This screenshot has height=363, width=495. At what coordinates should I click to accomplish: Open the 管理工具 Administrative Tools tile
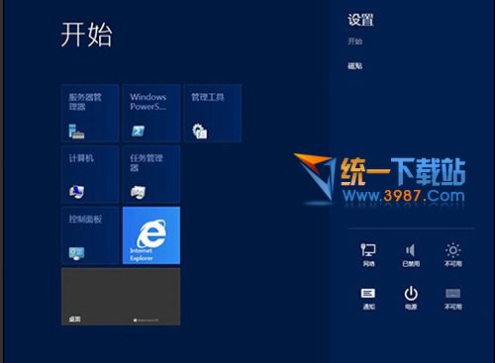[x=213, y=113]
